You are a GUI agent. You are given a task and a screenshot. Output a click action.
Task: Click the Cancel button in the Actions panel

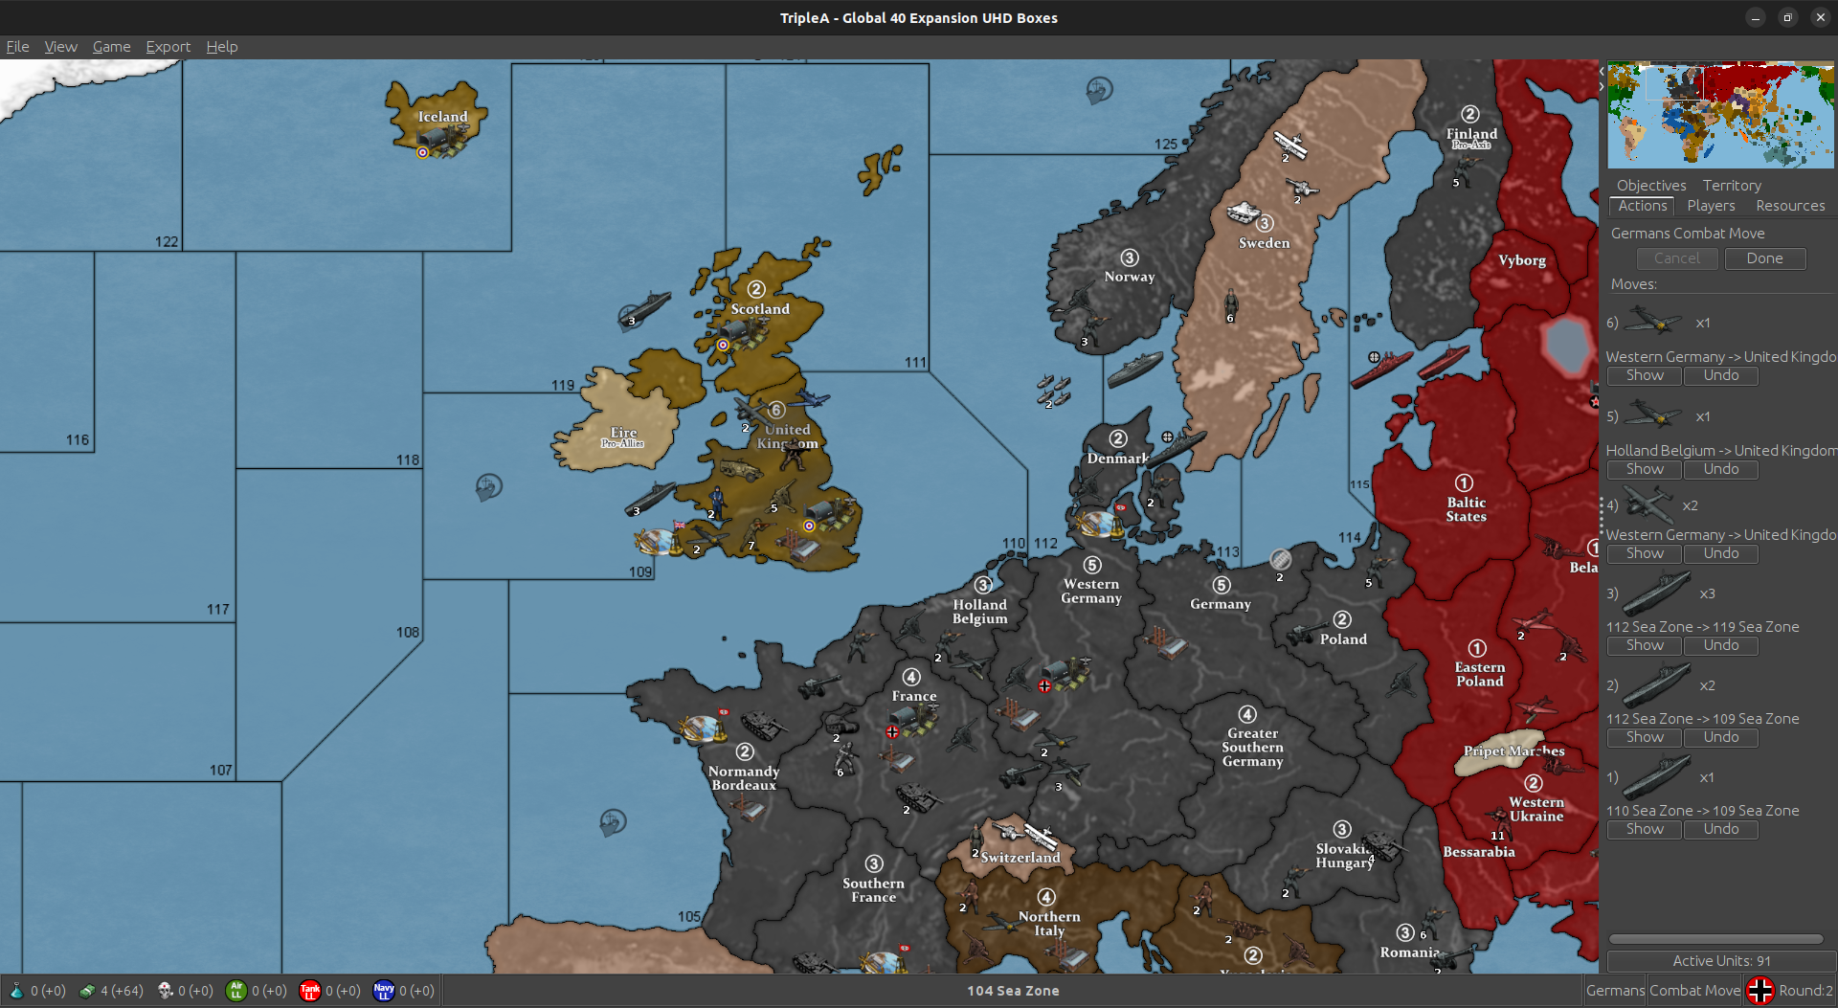(1676, 258)
